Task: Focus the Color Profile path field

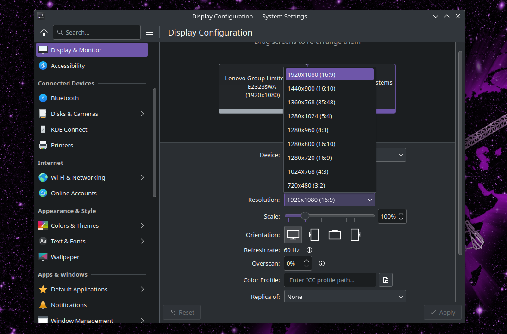Action: click(330, 280)
